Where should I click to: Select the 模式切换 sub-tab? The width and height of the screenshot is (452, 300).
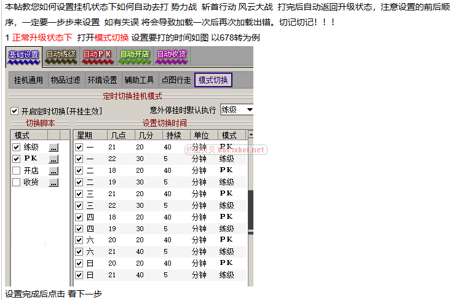click(x=213, y=80)
